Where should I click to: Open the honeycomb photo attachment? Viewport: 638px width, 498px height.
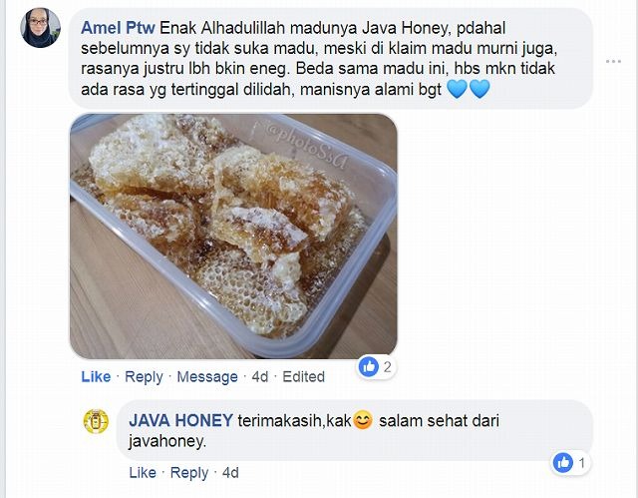tap(233, 237)
